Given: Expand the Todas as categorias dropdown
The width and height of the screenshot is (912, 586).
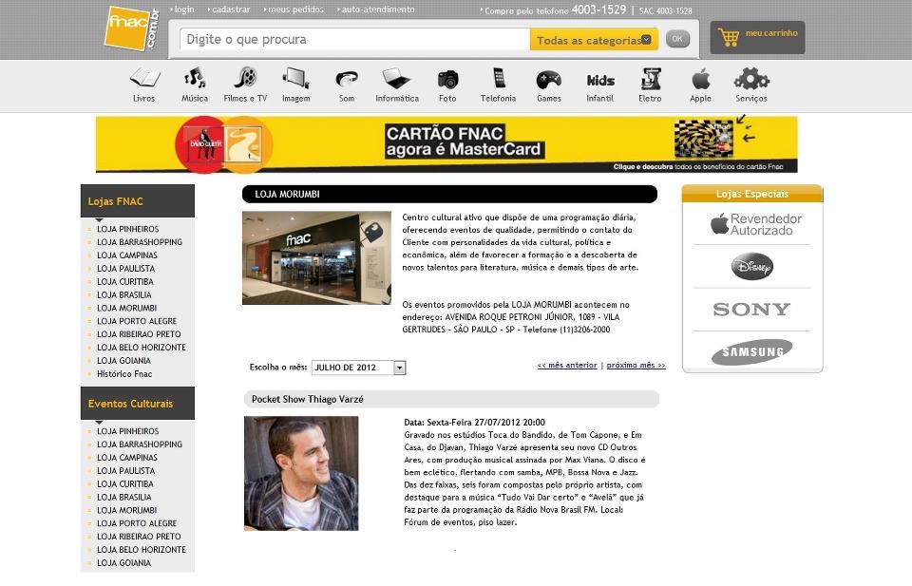Looking at the screenshot, I should [x=594, y=40].
